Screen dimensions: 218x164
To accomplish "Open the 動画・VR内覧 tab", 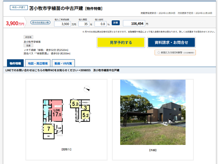I will (x=63, y=63).
